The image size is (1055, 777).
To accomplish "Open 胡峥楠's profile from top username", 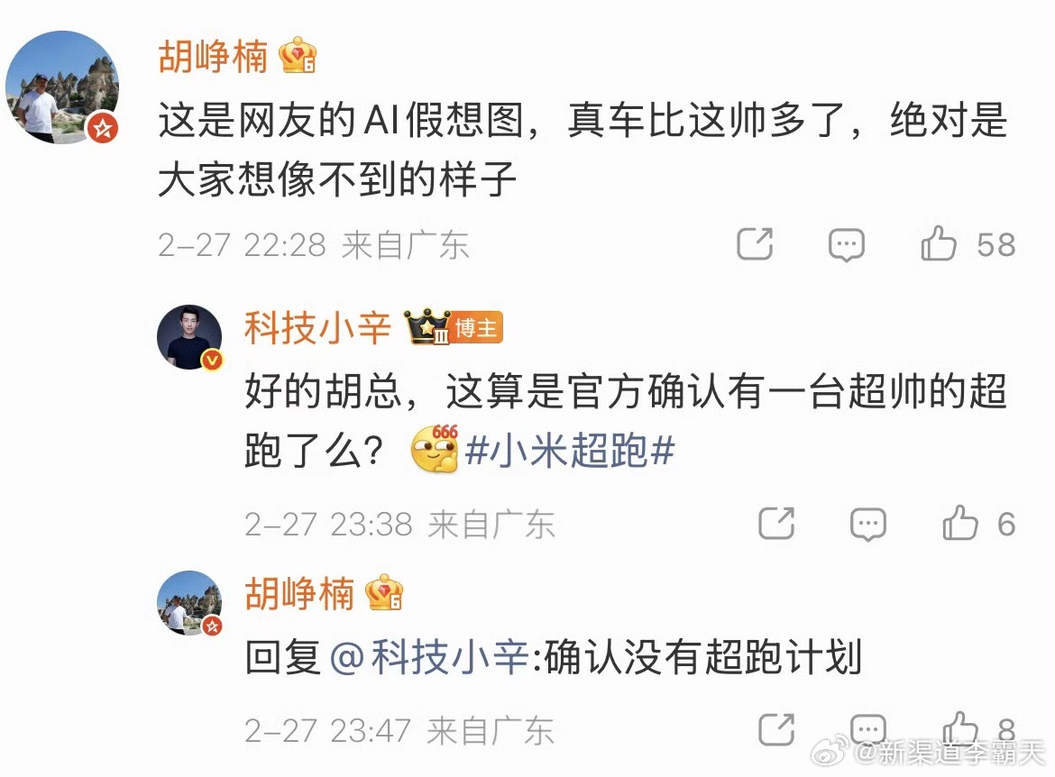I will point(213,56).
